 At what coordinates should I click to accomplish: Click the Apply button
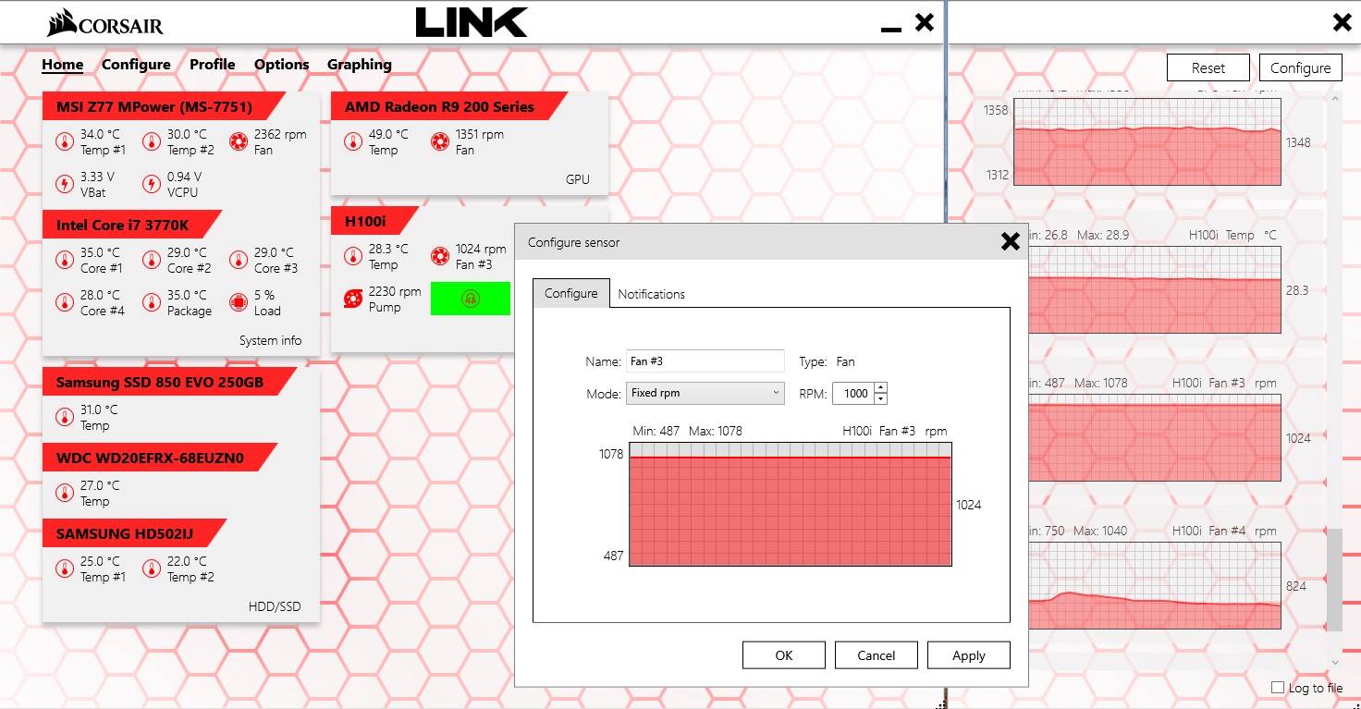(969, 655)
